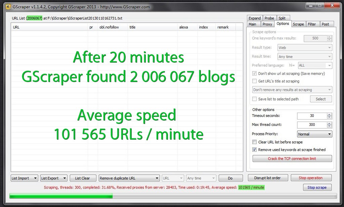
Task: Click the Stop operation button
Action: click(x=311, y=178)
